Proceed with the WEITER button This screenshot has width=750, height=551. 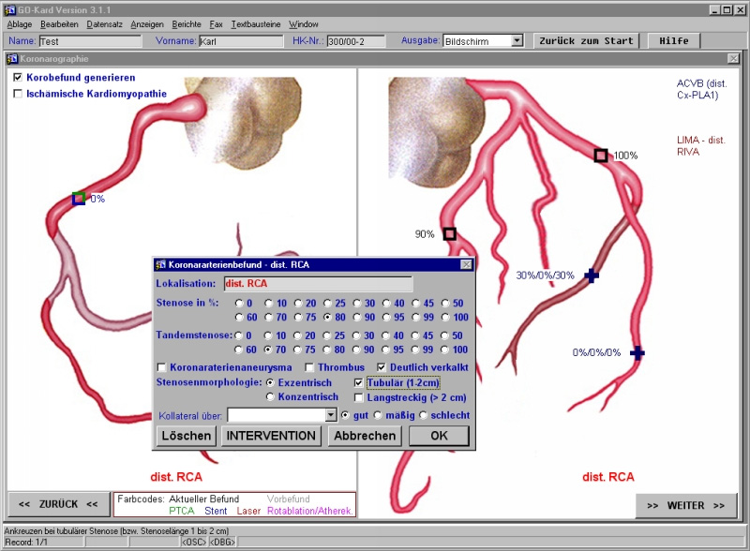(686, 506)
